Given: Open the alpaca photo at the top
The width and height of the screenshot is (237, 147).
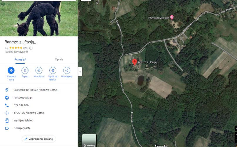Looking at the screenshot, I should (39, 19).
